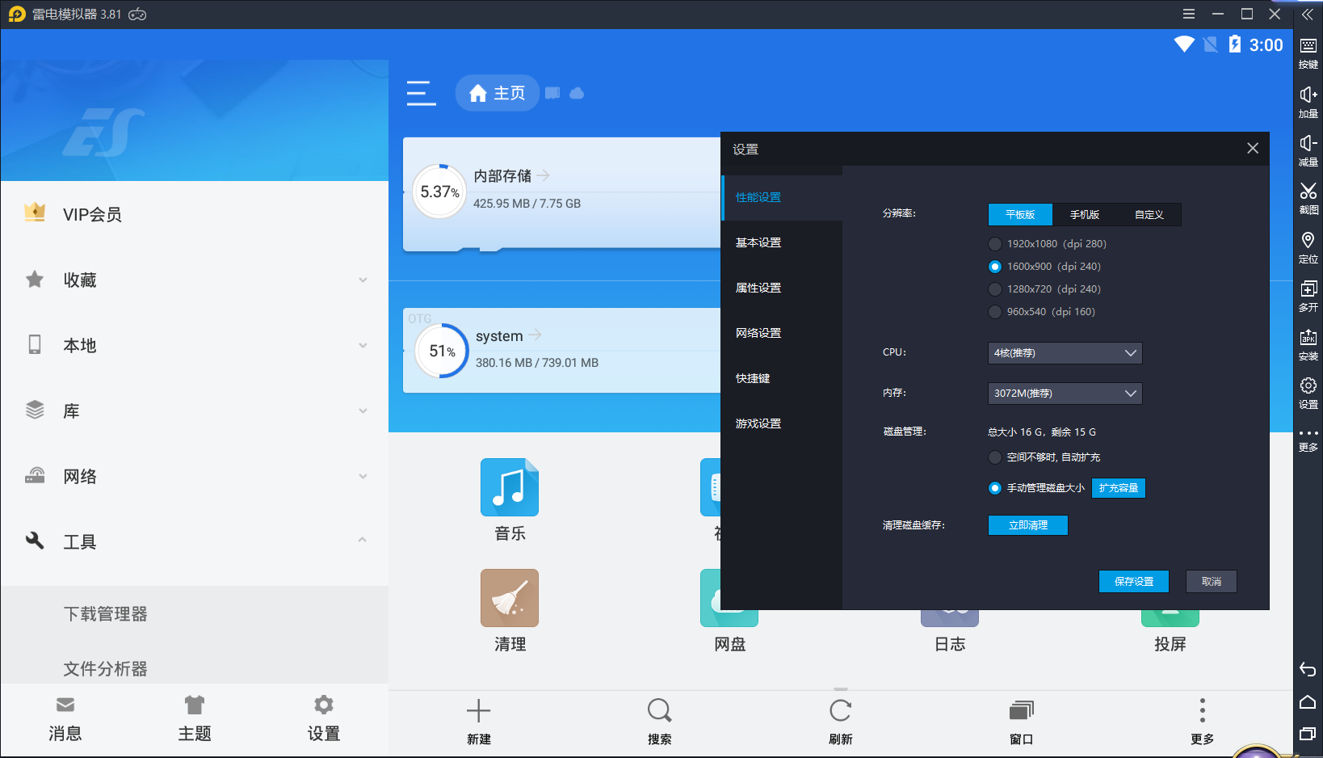Open Download Manager in sidebar
Image resolution: width=1323 pixels, height=758 pixels.
[x=106, y=614]
